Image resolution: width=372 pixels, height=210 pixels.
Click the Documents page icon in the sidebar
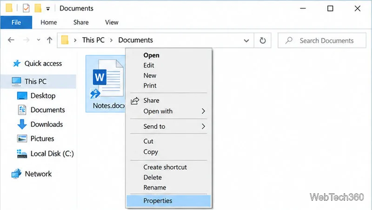click(x=22, y=110)
